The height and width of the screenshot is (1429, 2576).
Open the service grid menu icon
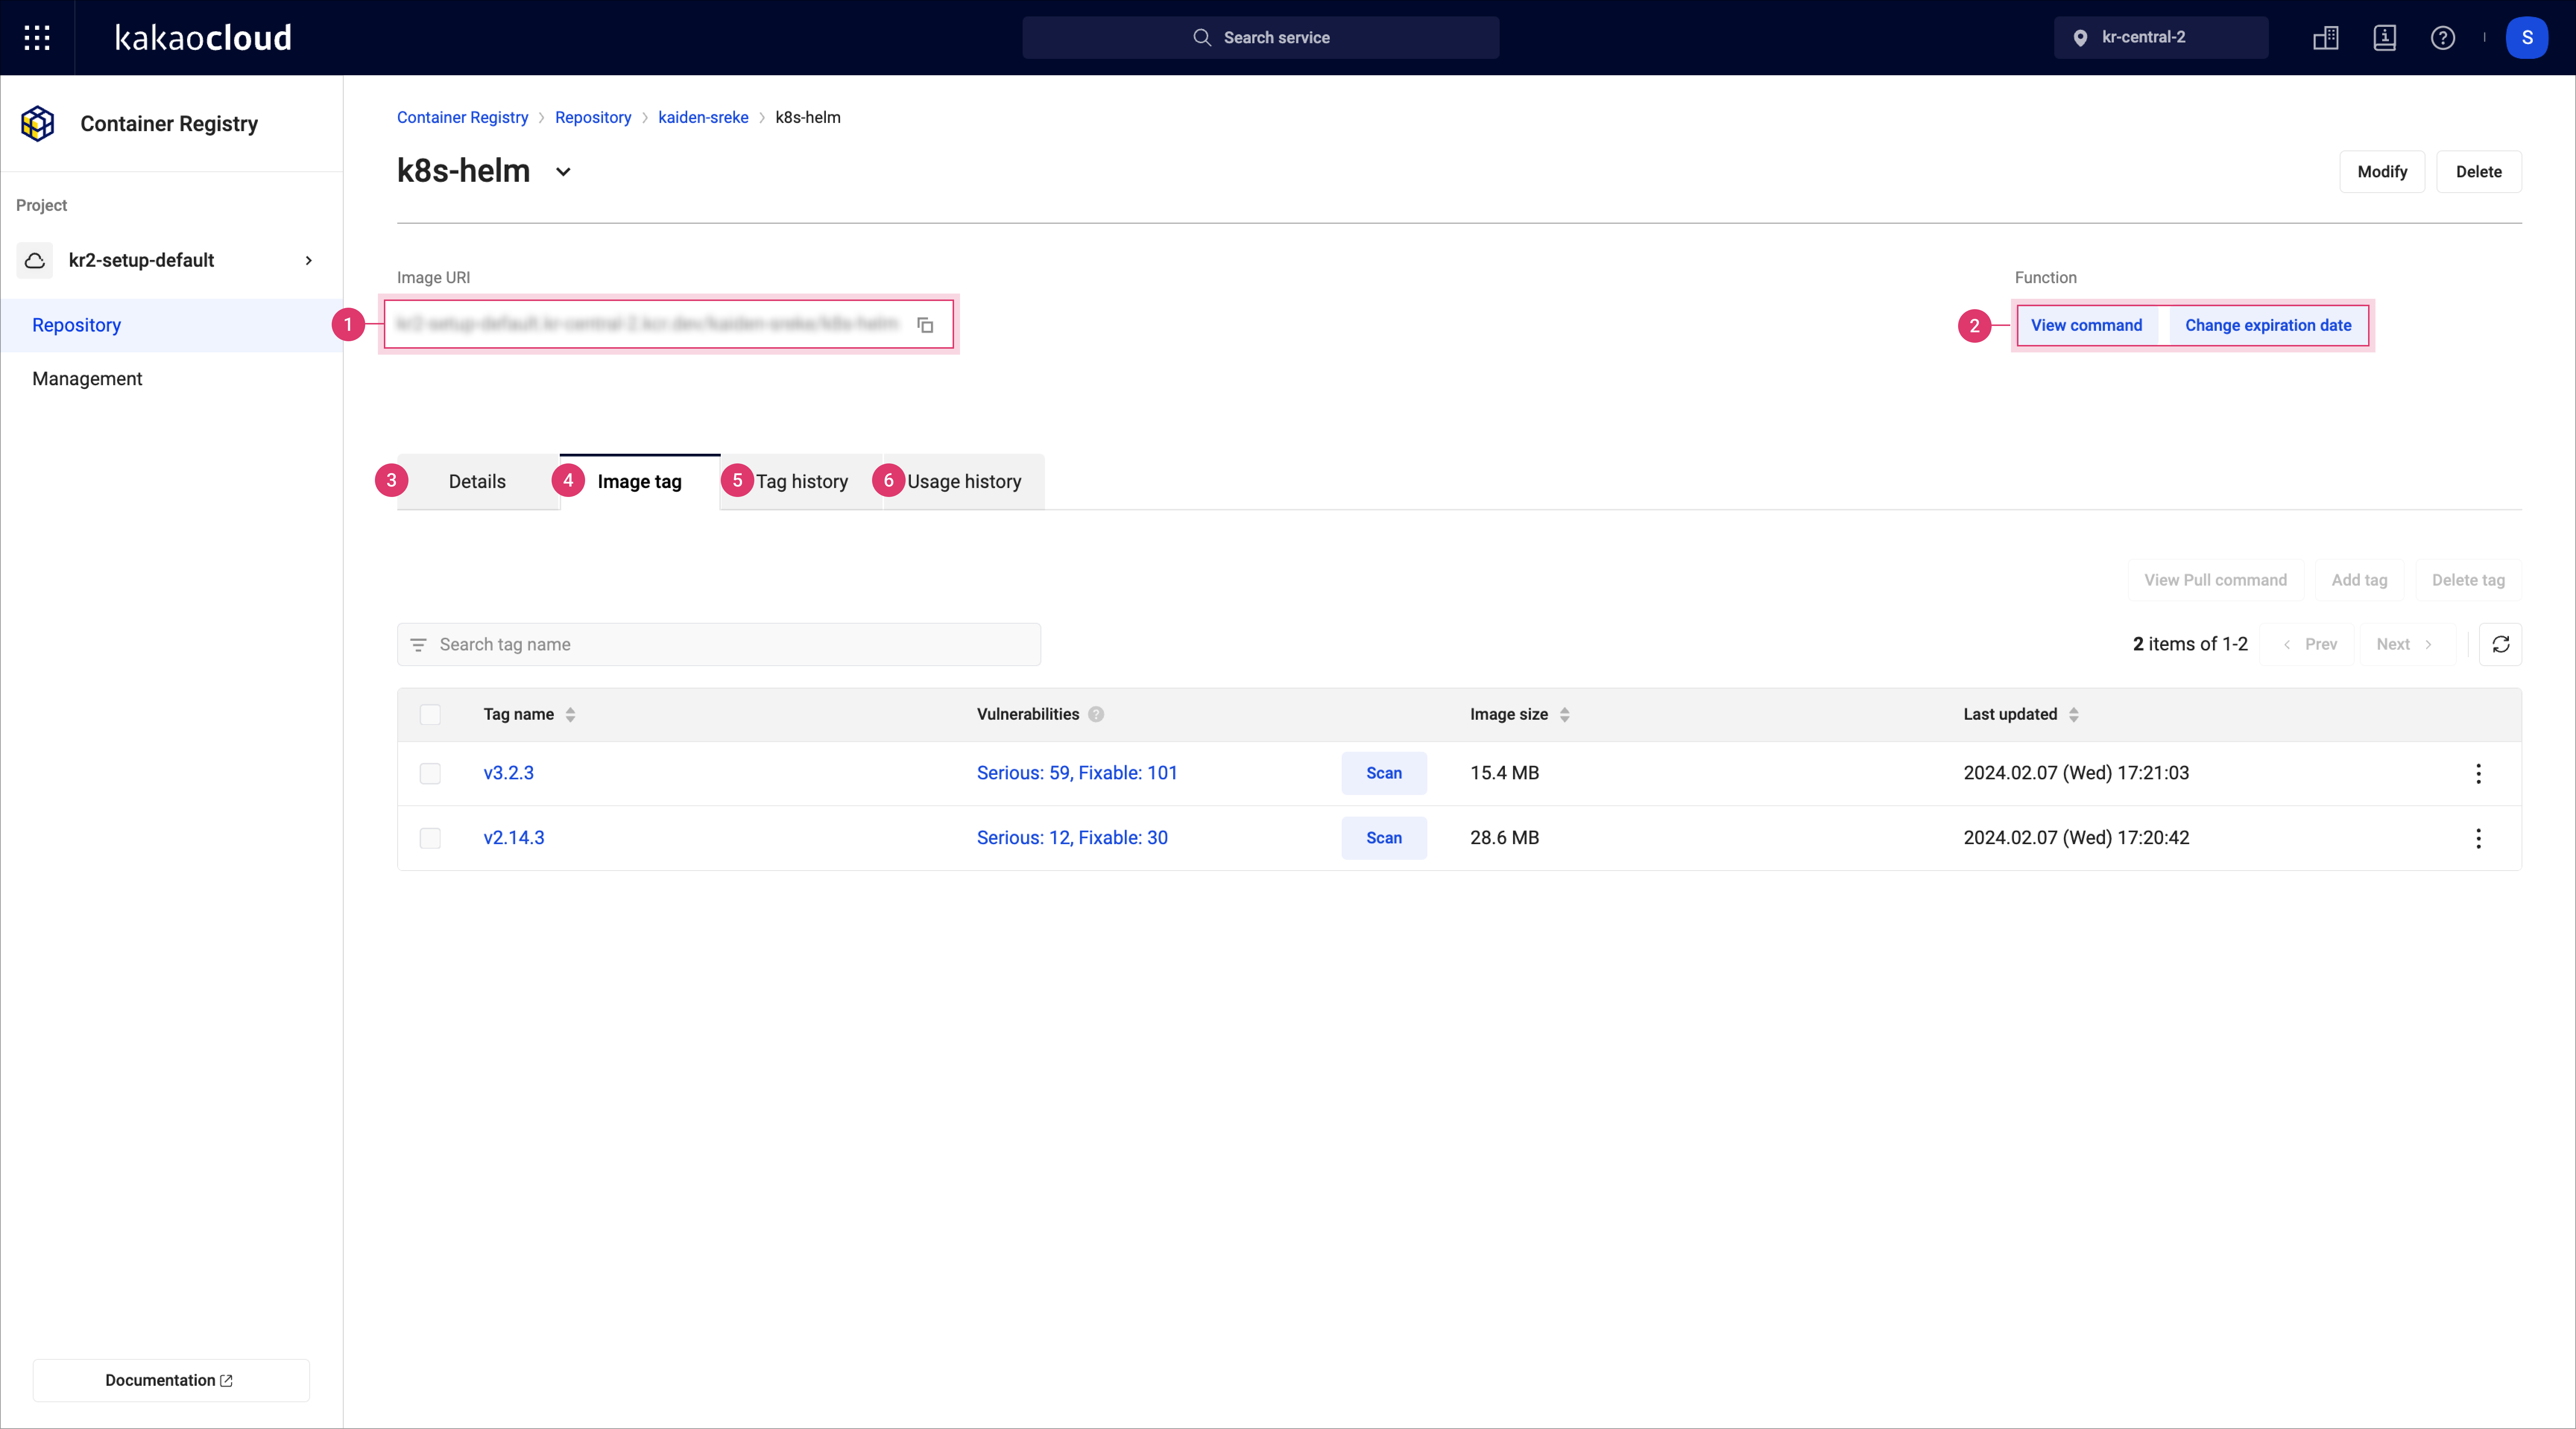point(37,38)
